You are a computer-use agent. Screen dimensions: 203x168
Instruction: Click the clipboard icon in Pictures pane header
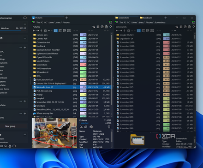[x=107, y=27]
